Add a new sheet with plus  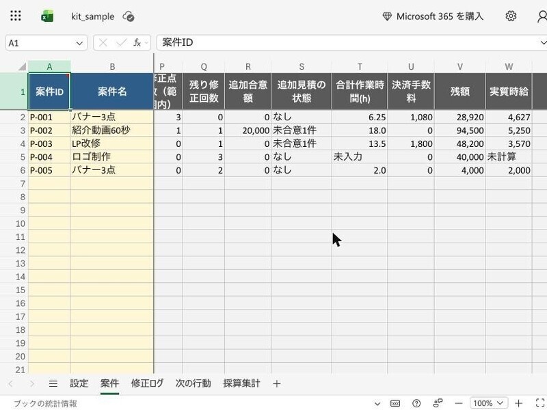277,384
